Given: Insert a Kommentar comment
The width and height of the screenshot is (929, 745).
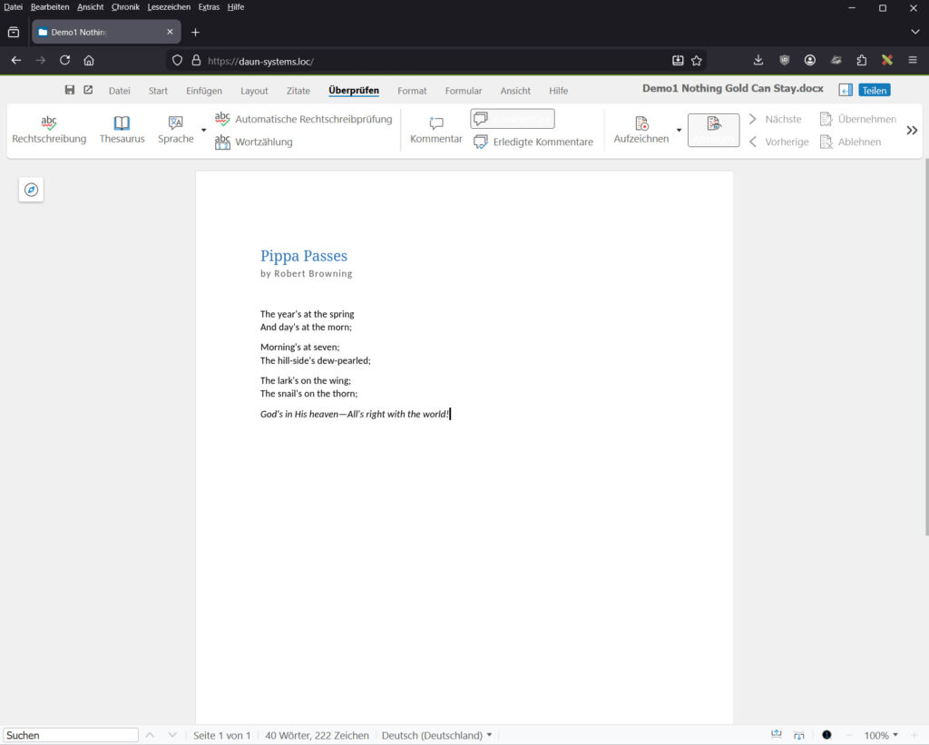Looking at the screenshot, I should 436,128.
